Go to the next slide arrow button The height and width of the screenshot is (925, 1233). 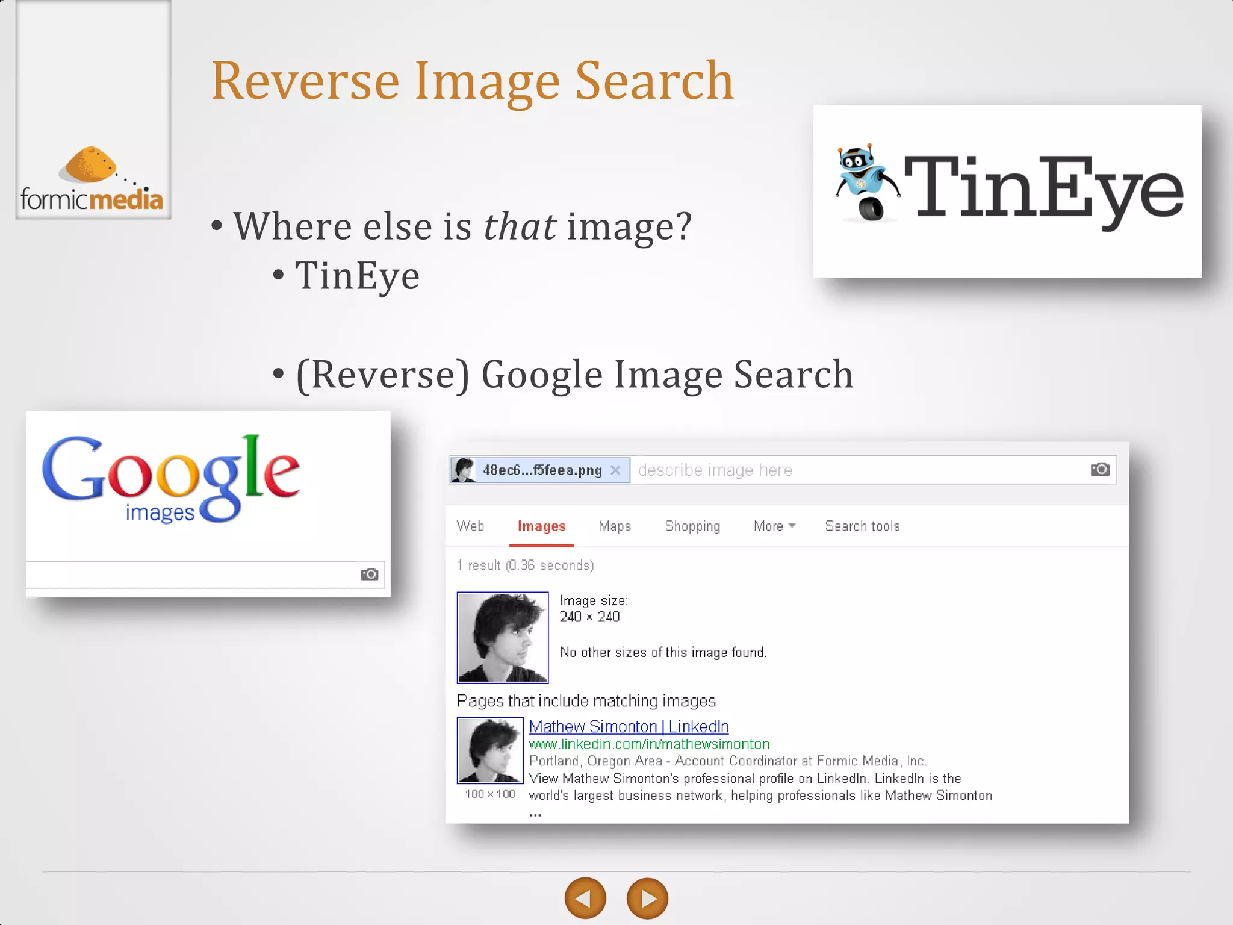pyautogui.click(x=647, y=898)
